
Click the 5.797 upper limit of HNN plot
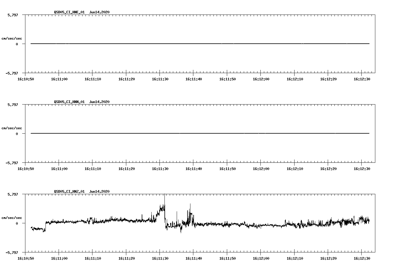pos(13,105)
